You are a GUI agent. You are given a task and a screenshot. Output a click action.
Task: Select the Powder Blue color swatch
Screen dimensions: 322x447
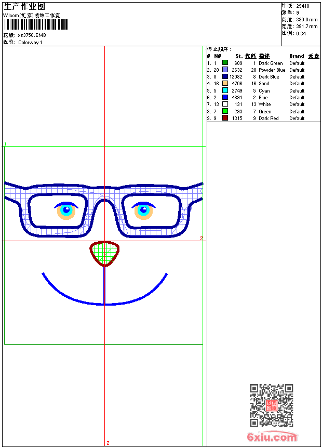225,70
